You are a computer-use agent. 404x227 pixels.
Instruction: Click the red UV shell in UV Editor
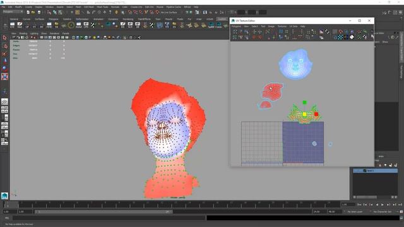coord(272,91)
